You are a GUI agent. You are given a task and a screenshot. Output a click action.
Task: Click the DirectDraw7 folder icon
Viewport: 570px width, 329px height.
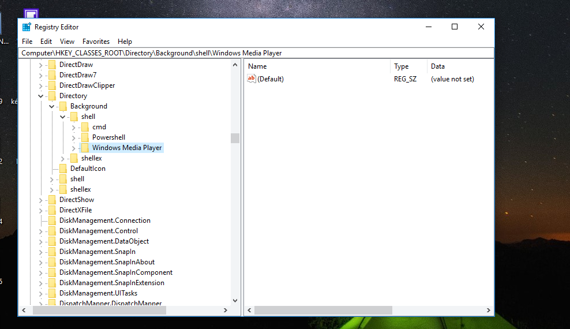52,75
